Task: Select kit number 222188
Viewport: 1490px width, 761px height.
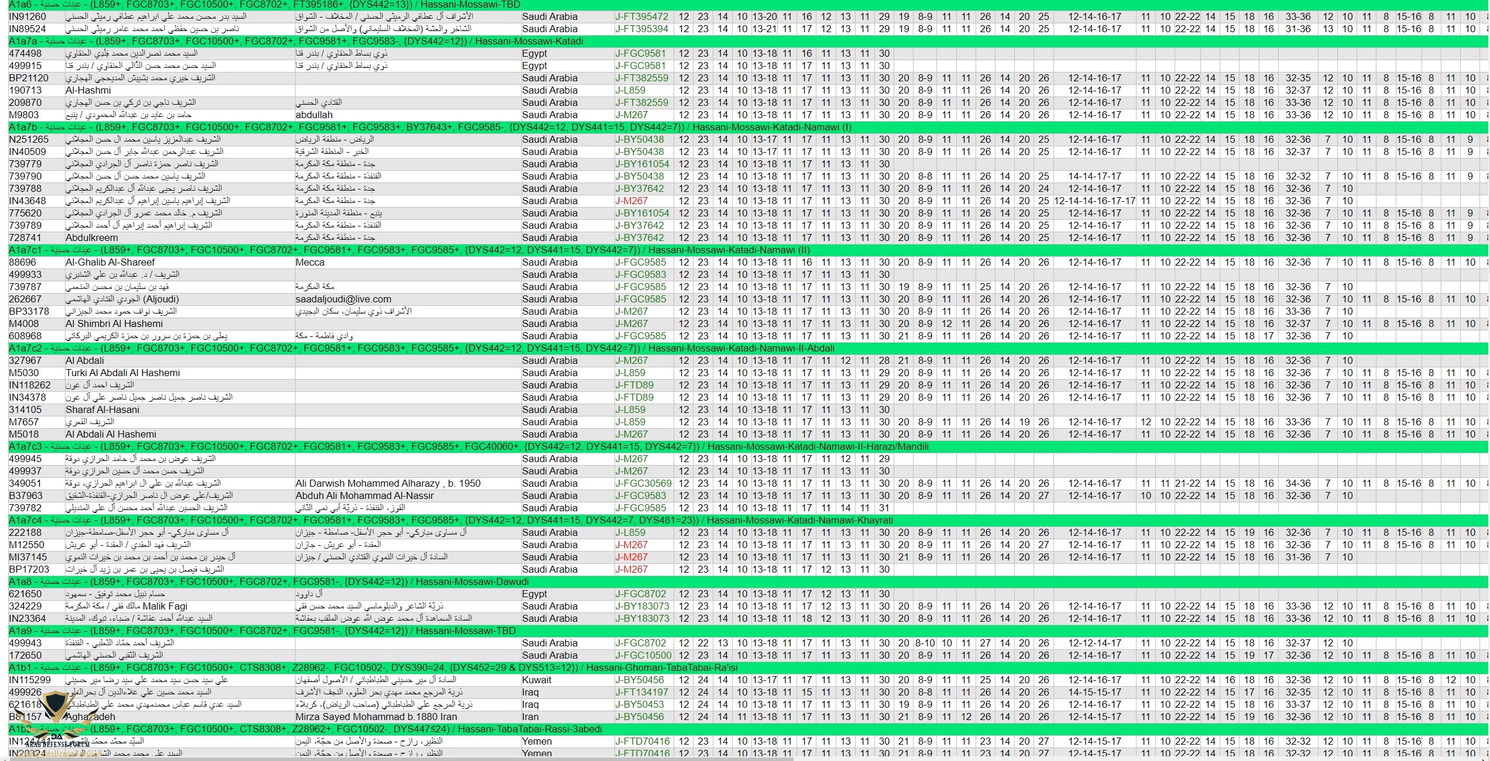Action: (x=25, y=532)
